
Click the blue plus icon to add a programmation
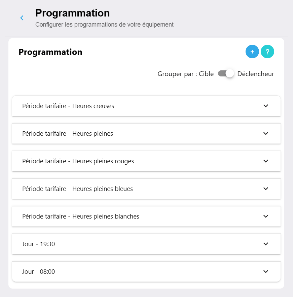252,52
